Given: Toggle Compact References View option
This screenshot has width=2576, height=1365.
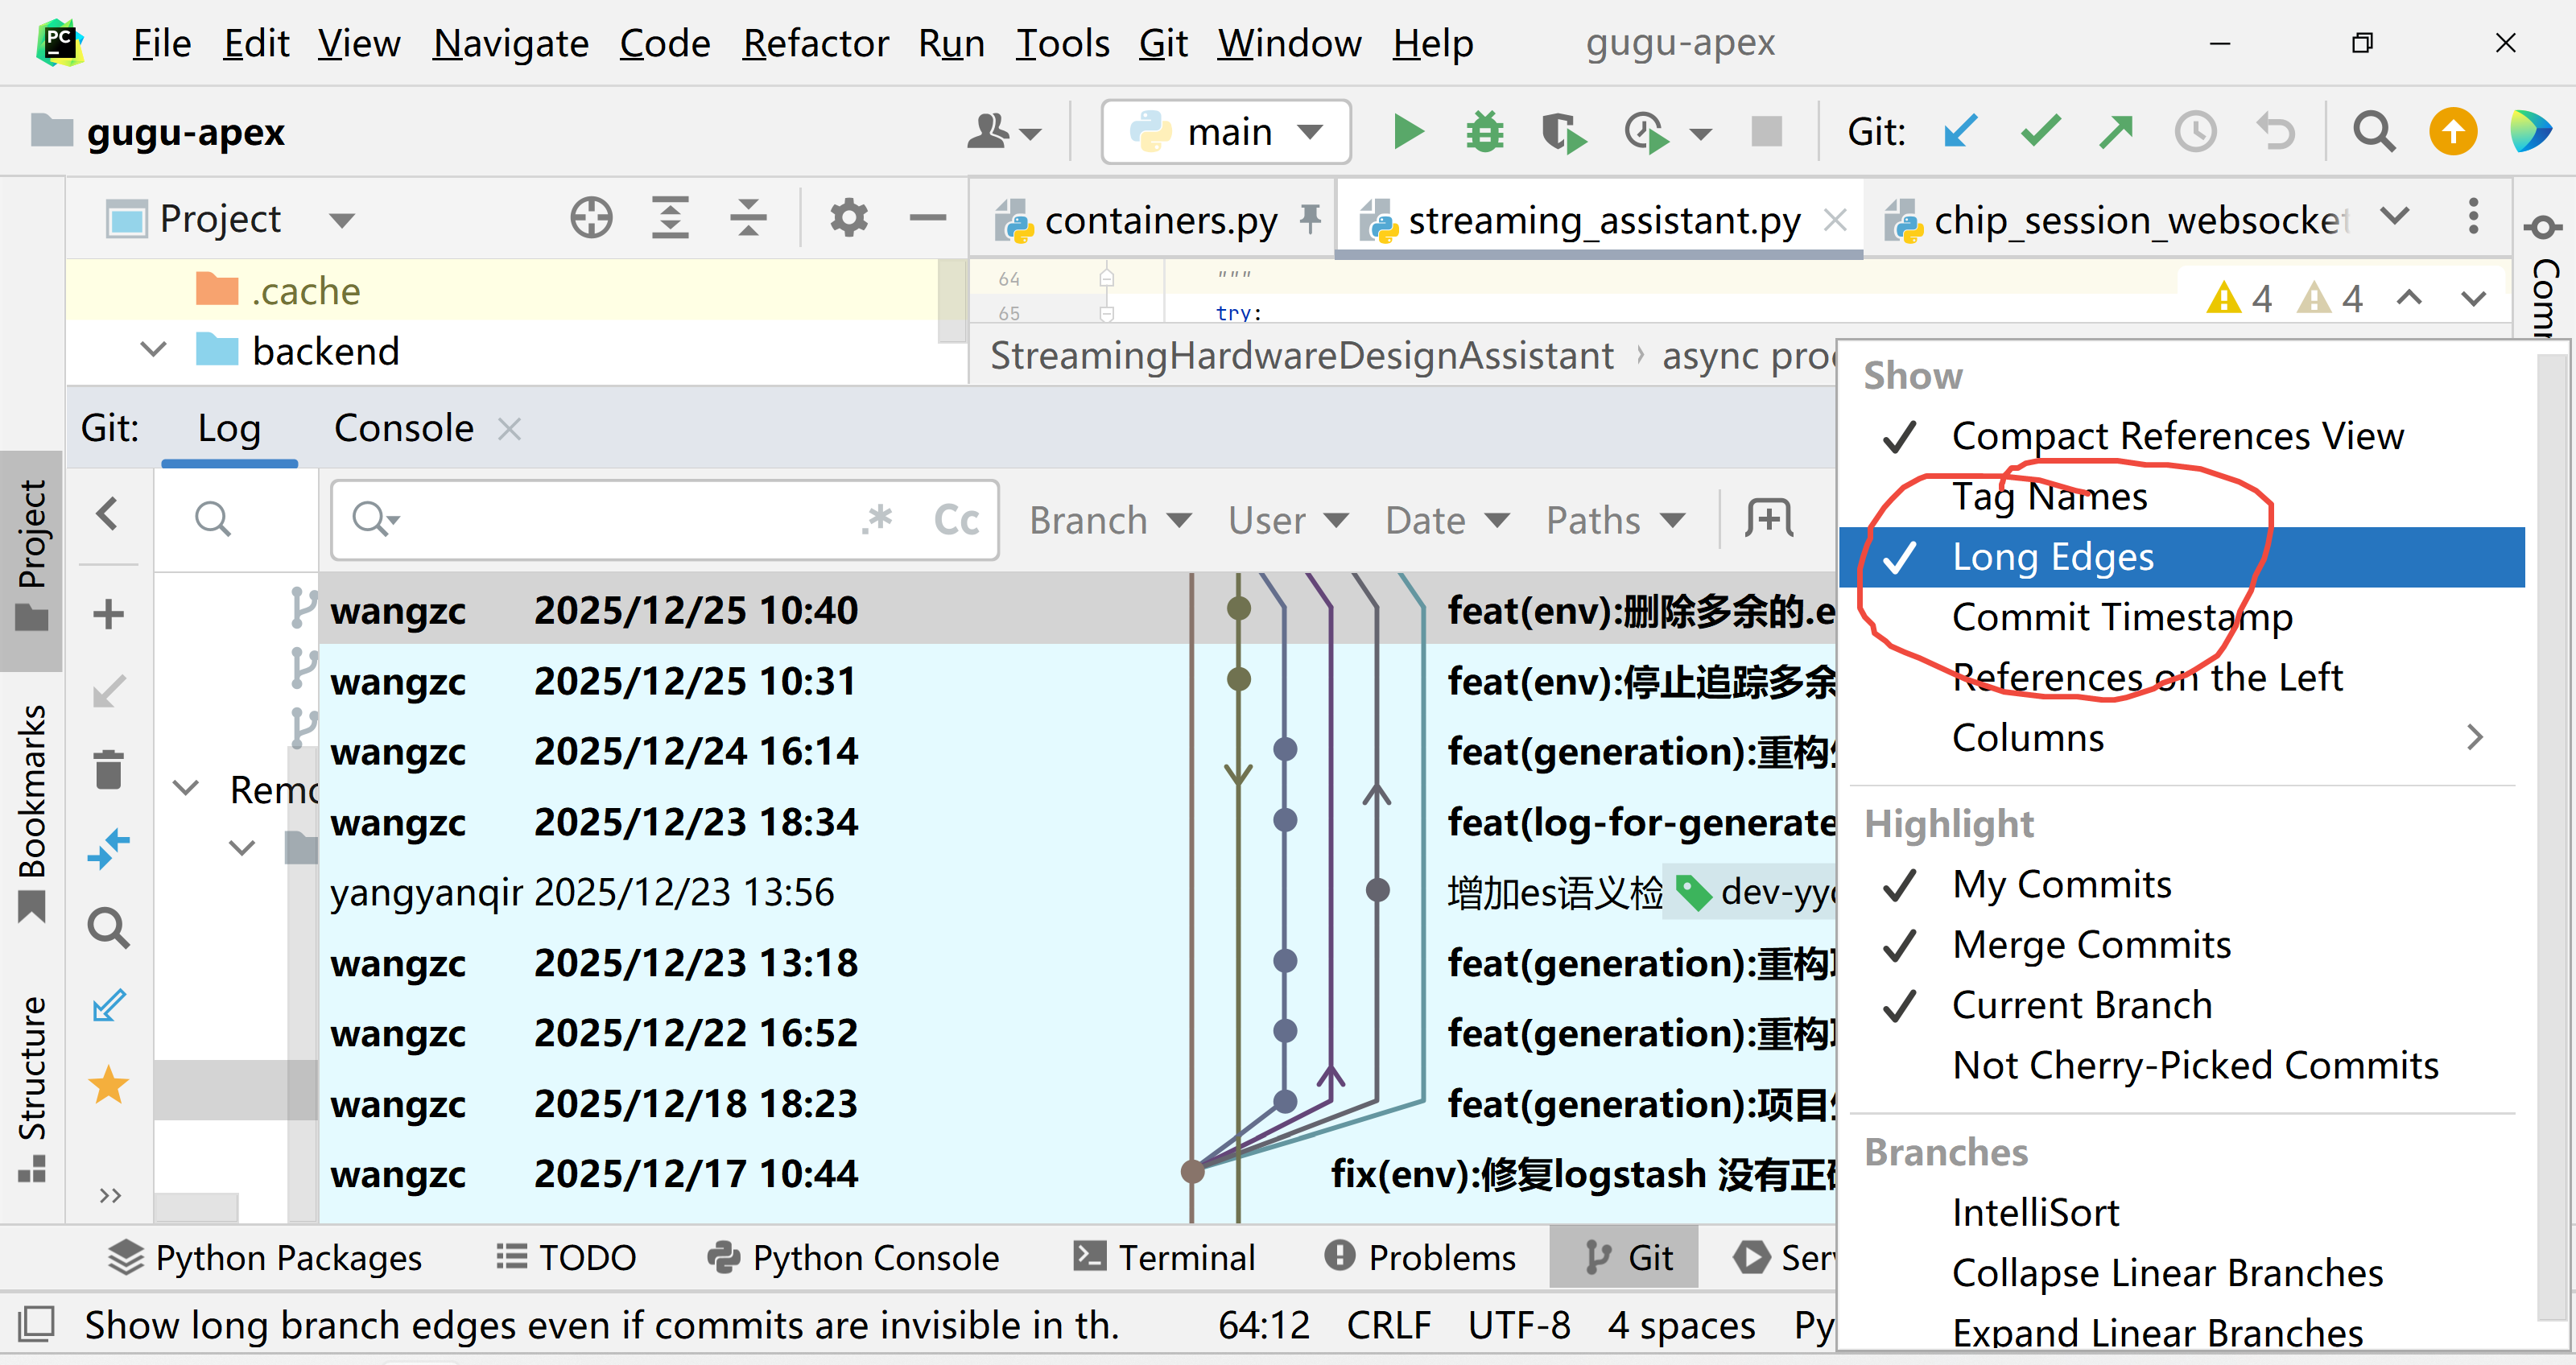Looking at the screenshot, I should [2177, 436].
